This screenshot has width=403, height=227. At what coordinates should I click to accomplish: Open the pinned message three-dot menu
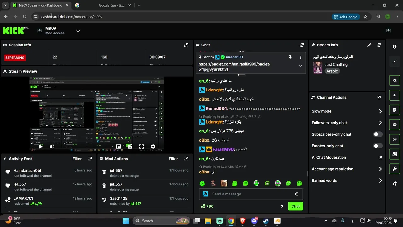point(301,57)
